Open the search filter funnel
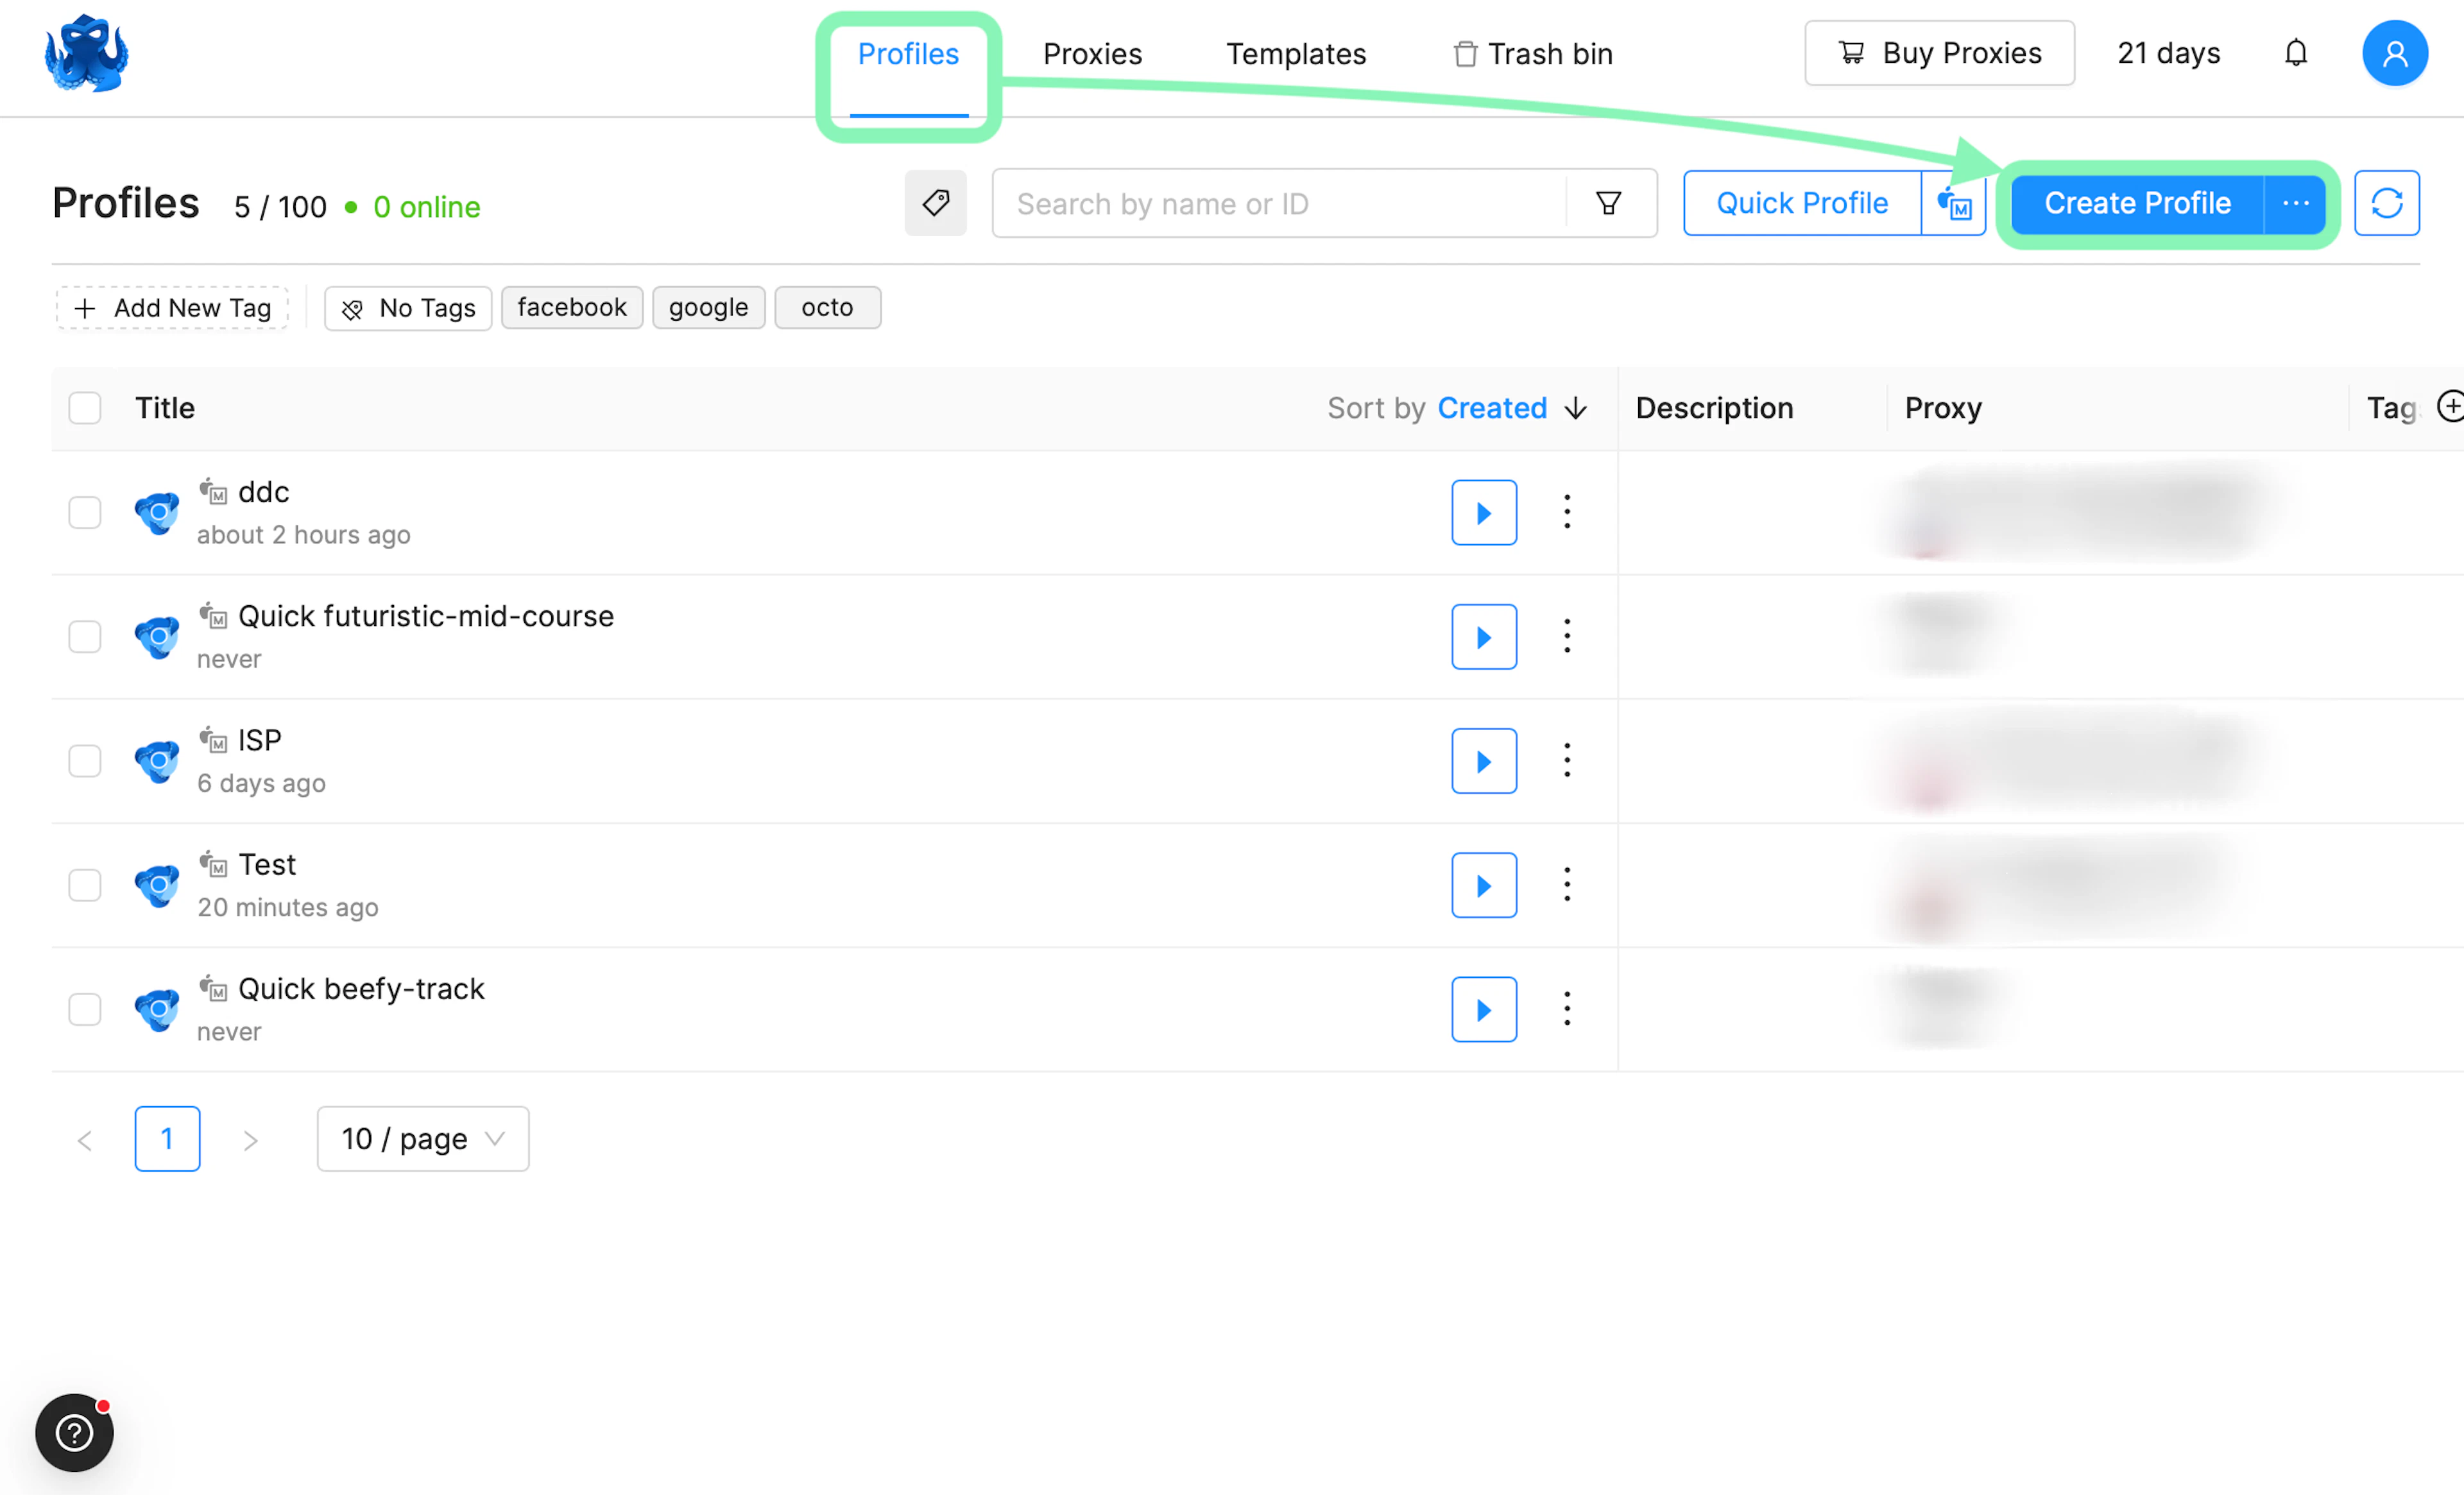Image resolution: width=2464 pixels, height=1495 pixels. click(x=1609, y=204)
